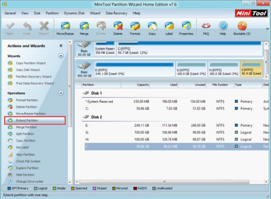Launch Partition Recovery Wizard

34,77
